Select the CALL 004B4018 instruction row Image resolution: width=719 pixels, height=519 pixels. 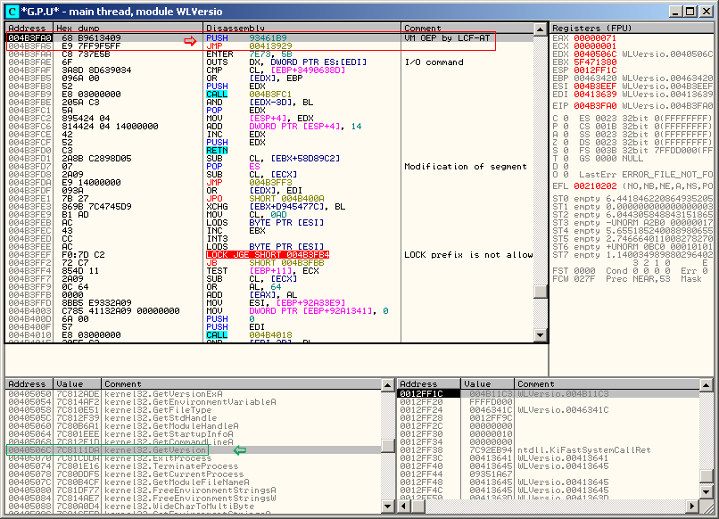point(269,334)
